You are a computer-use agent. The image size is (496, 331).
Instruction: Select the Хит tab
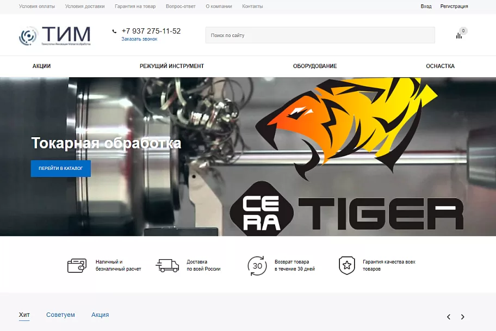click(24, 315)
